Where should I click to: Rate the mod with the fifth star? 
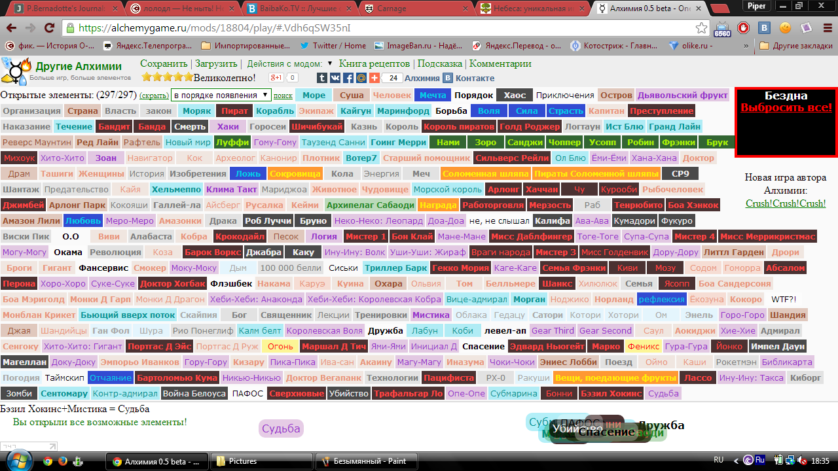188,77
